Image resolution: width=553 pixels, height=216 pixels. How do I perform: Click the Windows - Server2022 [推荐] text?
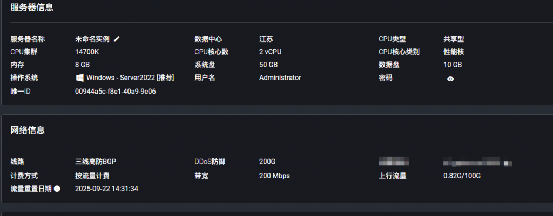130,78
